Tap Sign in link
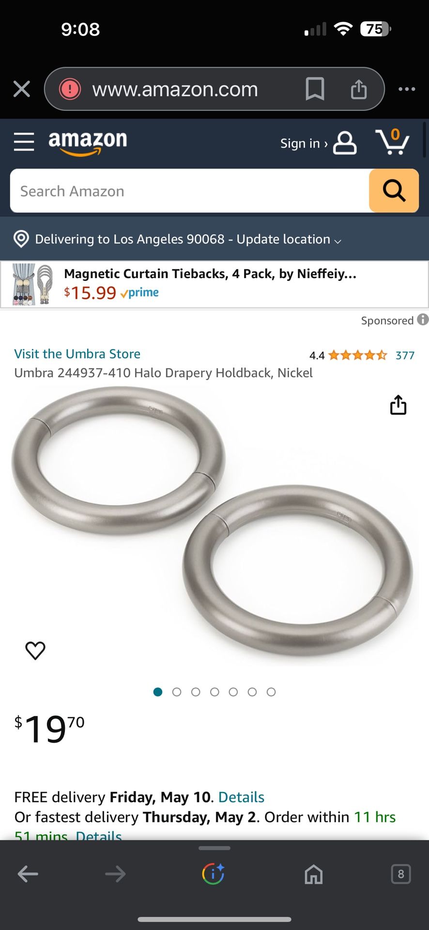Screen dimensions: 429x930 point(304,143)
